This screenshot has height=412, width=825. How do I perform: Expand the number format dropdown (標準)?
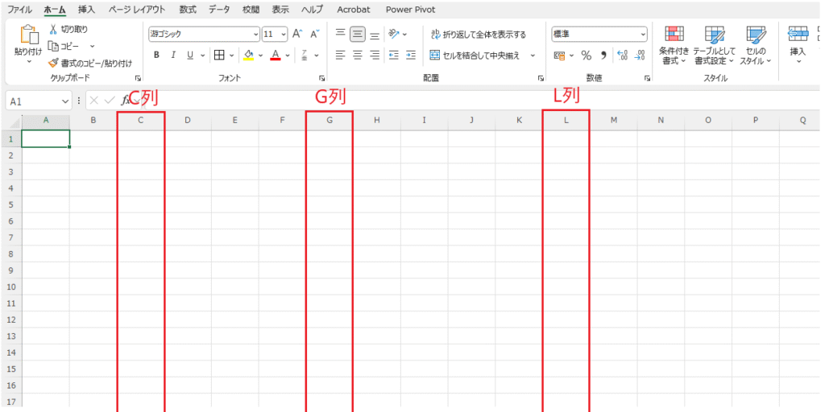pos(642,35)
